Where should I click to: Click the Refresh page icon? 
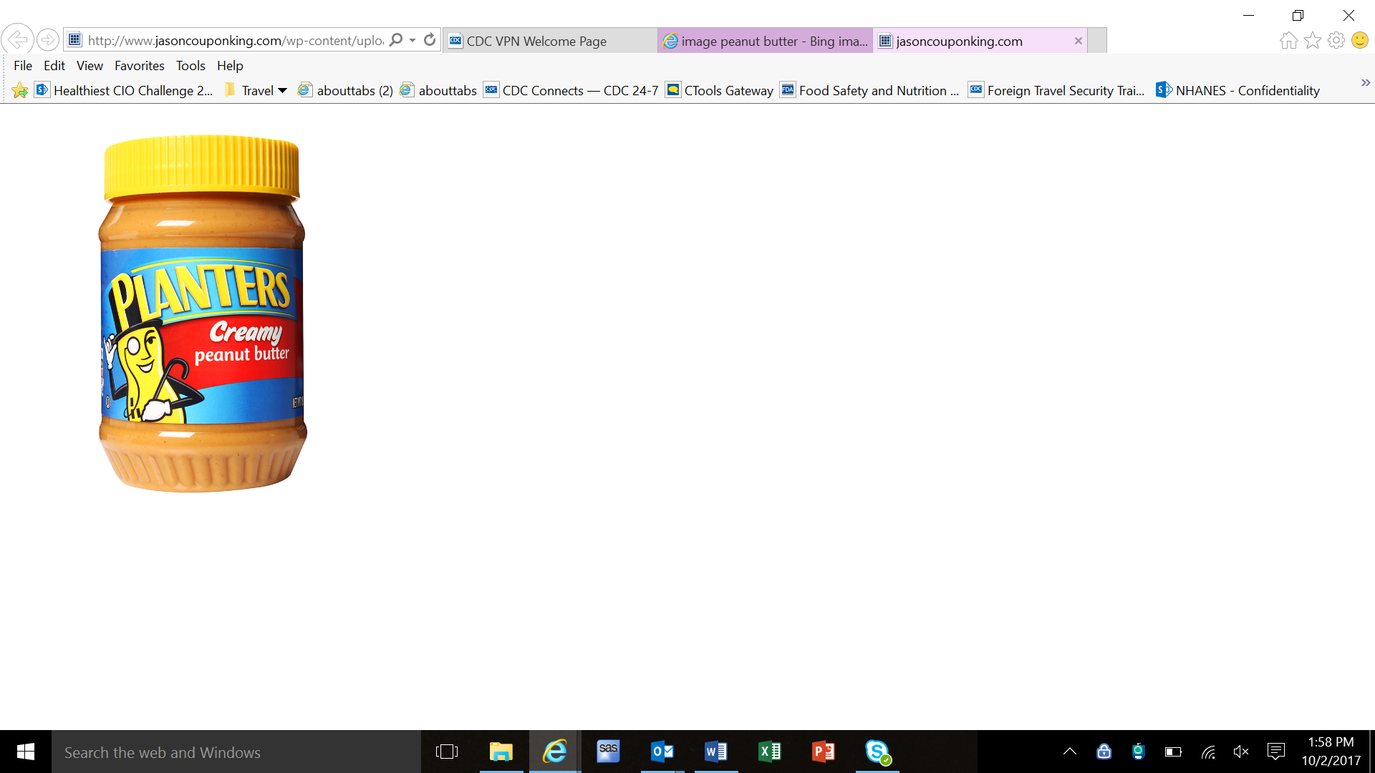pyautogui.click(x=430, y=40)
